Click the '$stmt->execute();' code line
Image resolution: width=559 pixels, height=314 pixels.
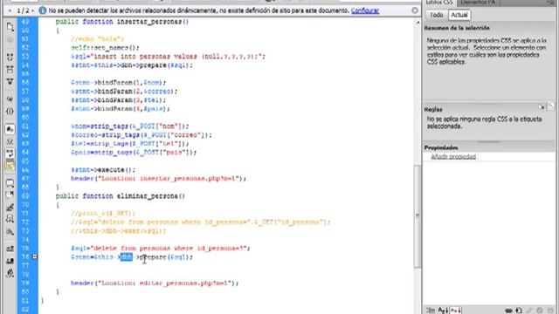coord(103,170)
